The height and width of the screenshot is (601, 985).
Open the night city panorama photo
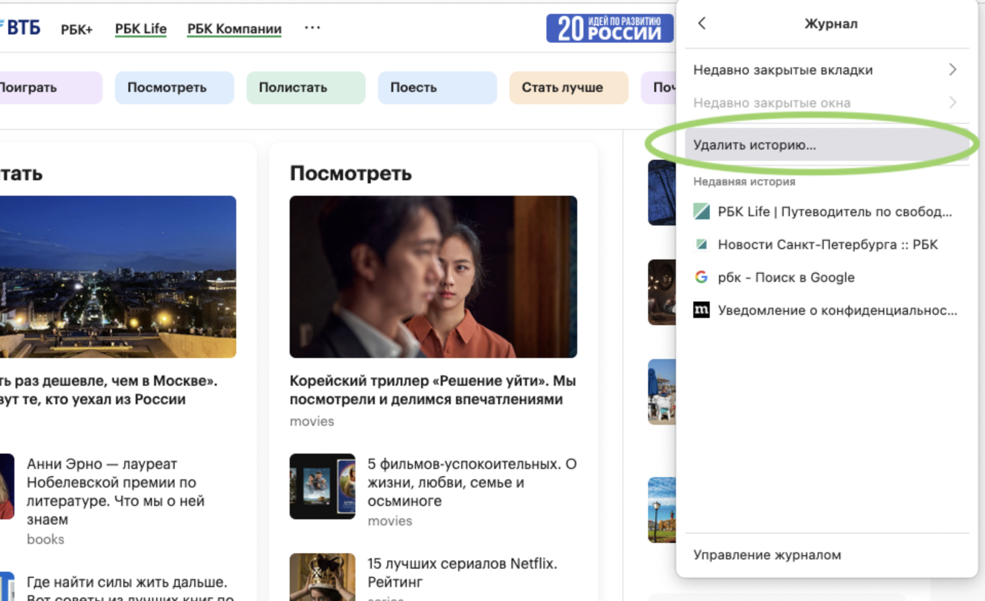[118, 276]
